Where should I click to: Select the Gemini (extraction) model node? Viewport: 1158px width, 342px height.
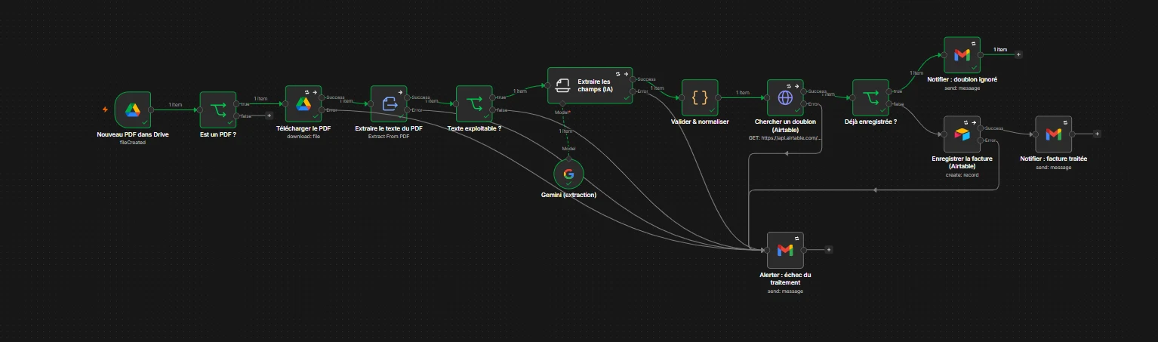(569, 174)
